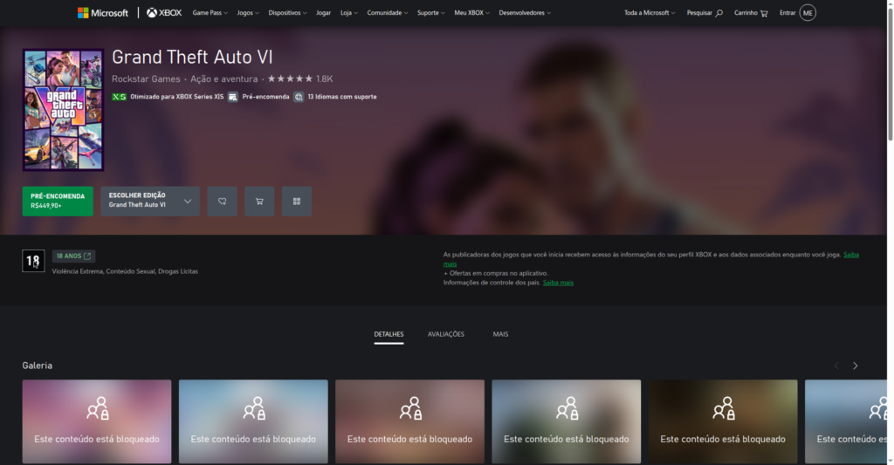Expand the Suporte menu
Screen dimensions: 894x465
click(430, 12)
